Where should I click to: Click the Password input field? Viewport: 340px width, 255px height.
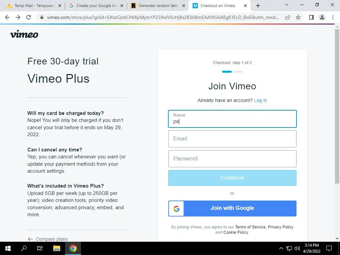[232, 159]
